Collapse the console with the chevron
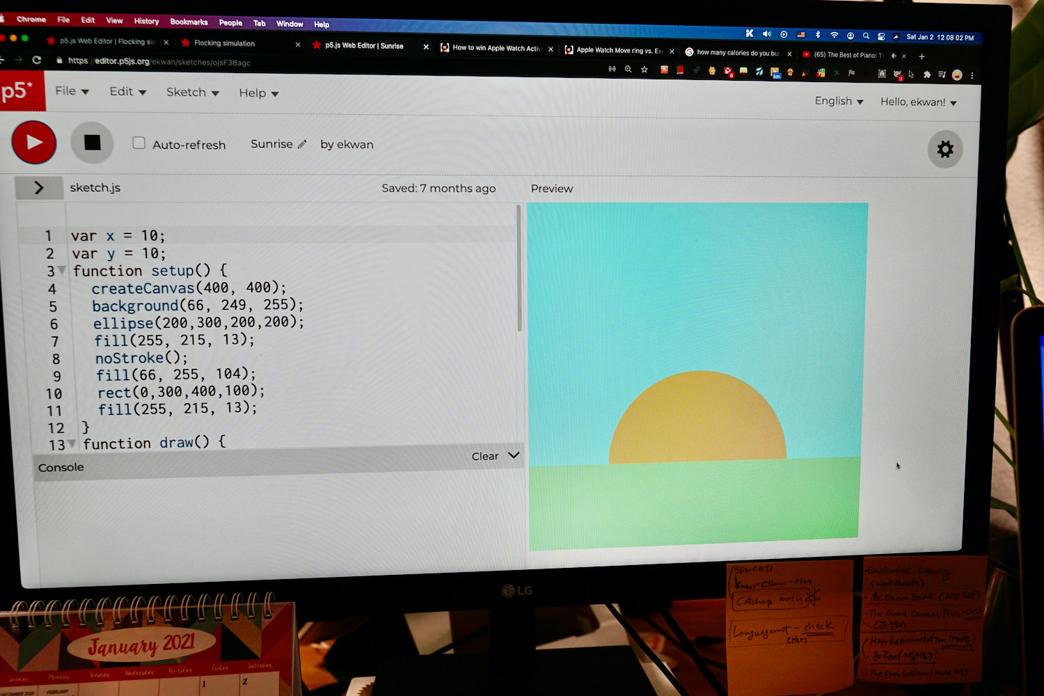 click(514, 455)
